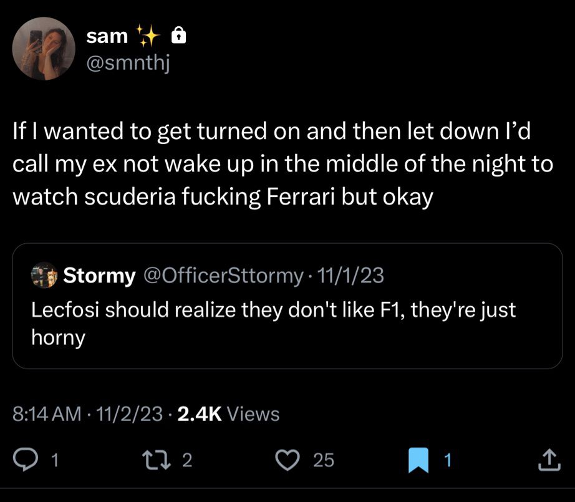The width and height of the screenshot is (575, 502).
Task: Toggle the blue bookmark icon
Action: coord(417,460)
